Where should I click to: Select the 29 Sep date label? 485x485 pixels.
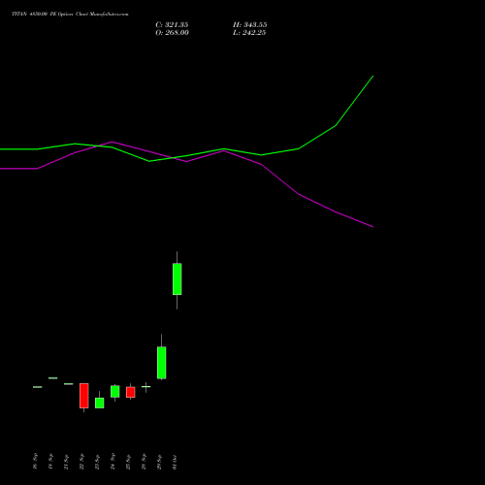pos(159,462)
